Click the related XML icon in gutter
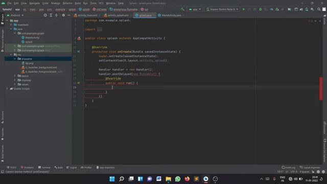 click(79, 38)
